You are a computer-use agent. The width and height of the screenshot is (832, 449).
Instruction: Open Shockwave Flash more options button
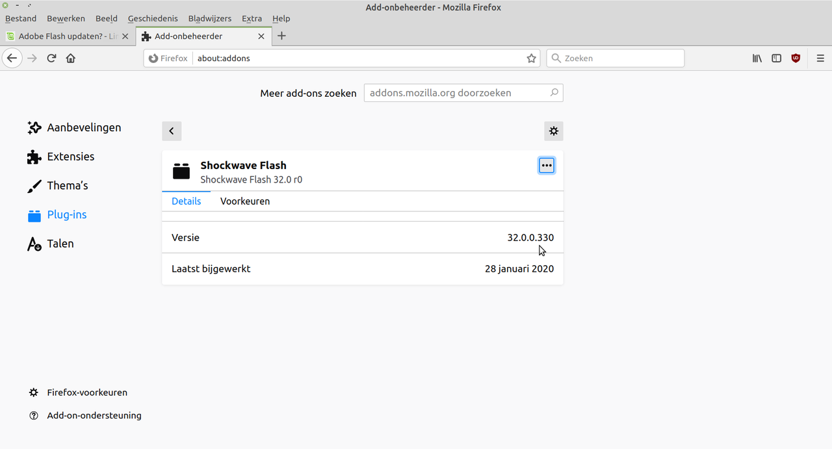pos(547,166)
